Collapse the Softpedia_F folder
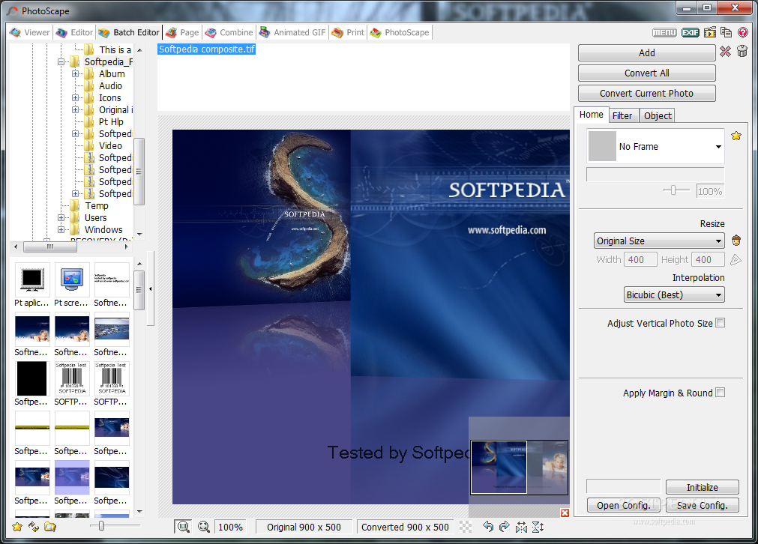 tap(61, 62)
